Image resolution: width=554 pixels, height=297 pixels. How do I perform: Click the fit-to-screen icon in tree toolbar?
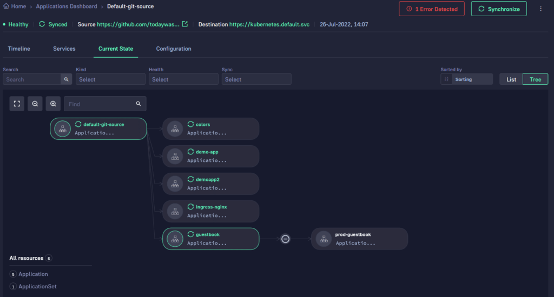[x=17, y=104]
